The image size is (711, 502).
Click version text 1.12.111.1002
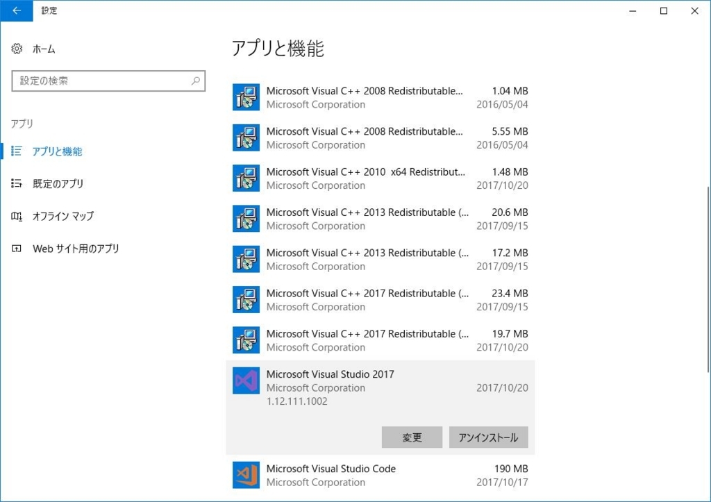pyautogui.click(x=297, y=401)
